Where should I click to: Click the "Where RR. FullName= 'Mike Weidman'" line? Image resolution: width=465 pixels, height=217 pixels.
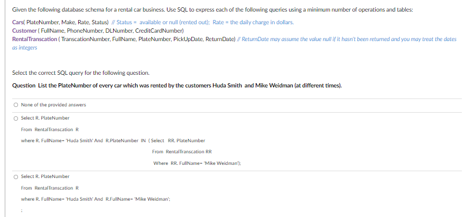(197, 163)
